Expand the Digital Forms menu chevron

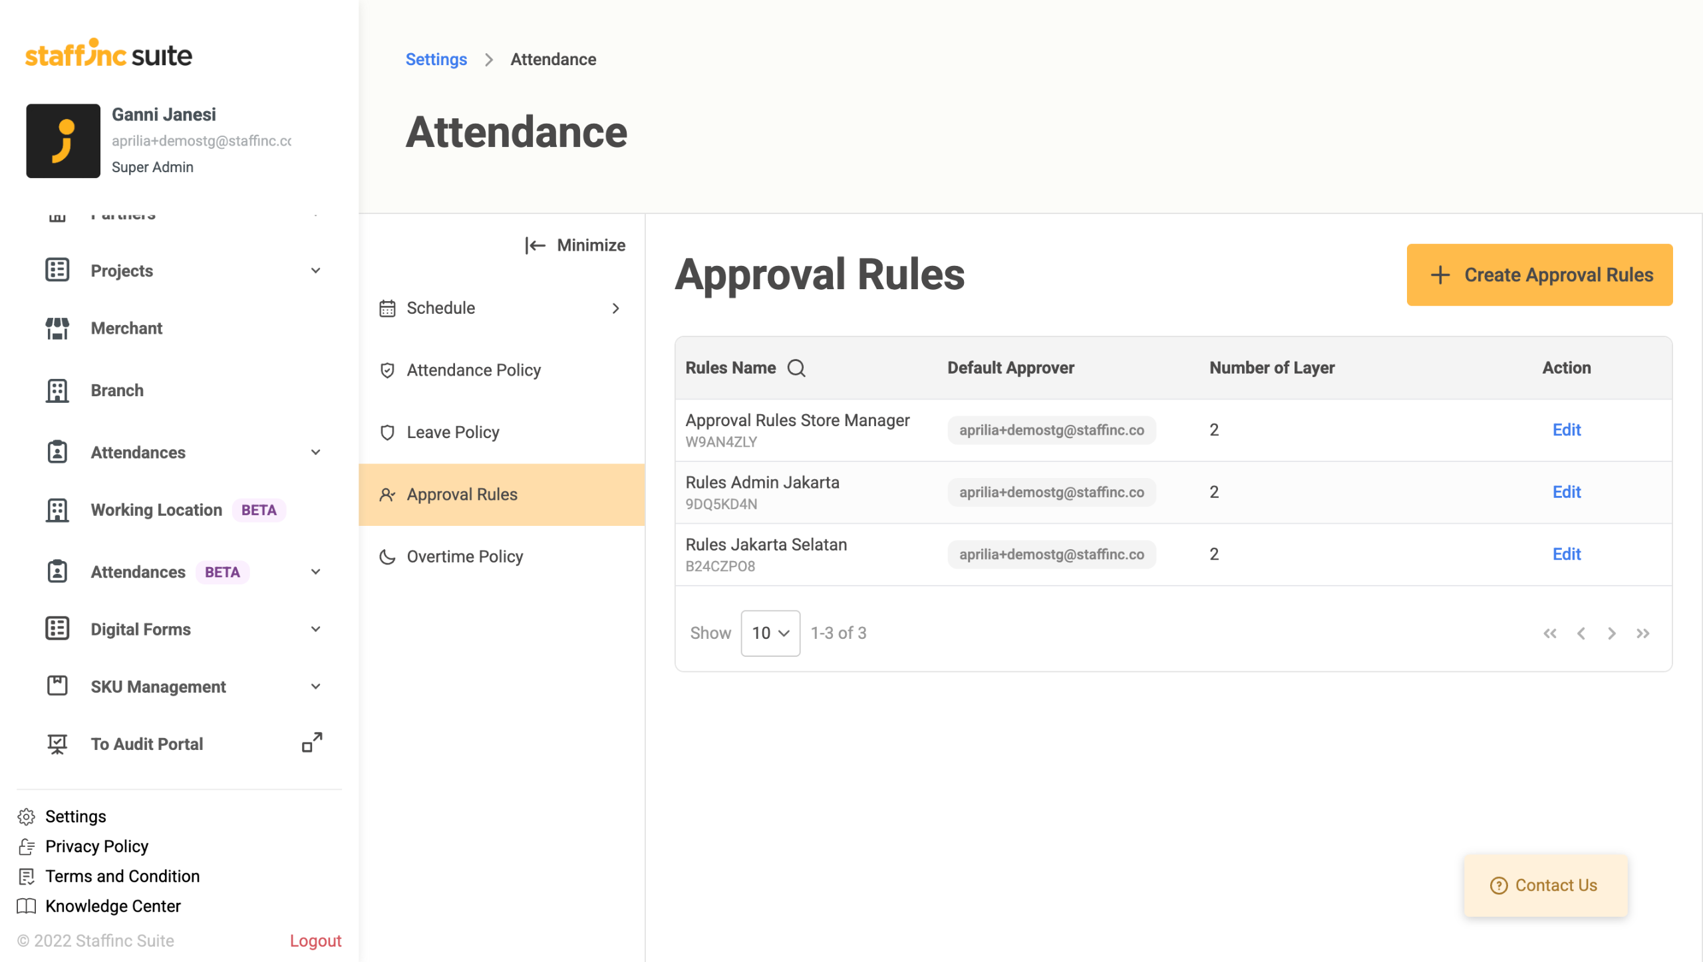click(x=315, y=629)
